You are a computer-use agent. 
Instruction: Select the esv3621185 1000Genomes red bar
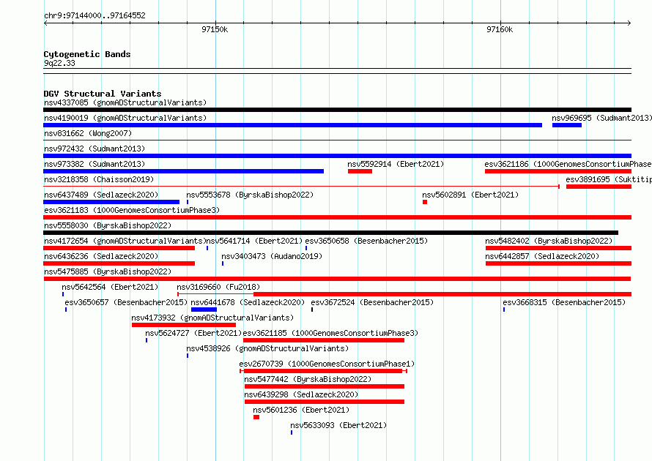pyautogui.click(x=324, y=340)
